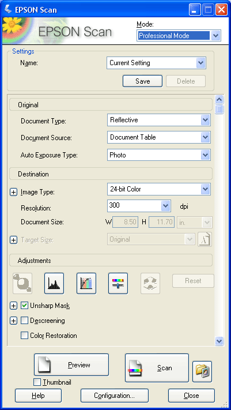This screenshot has height=410, width=231.
Task: Click the Auto Exposure icon button
Action: [x=22, y=284]
